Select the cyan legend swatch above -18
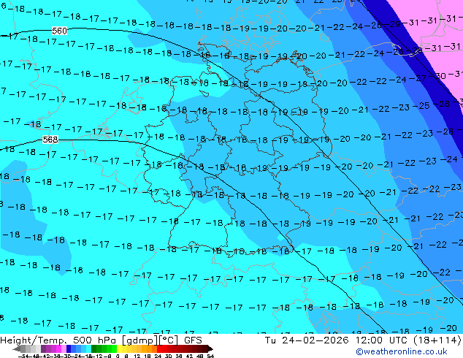 pos(88,349)
